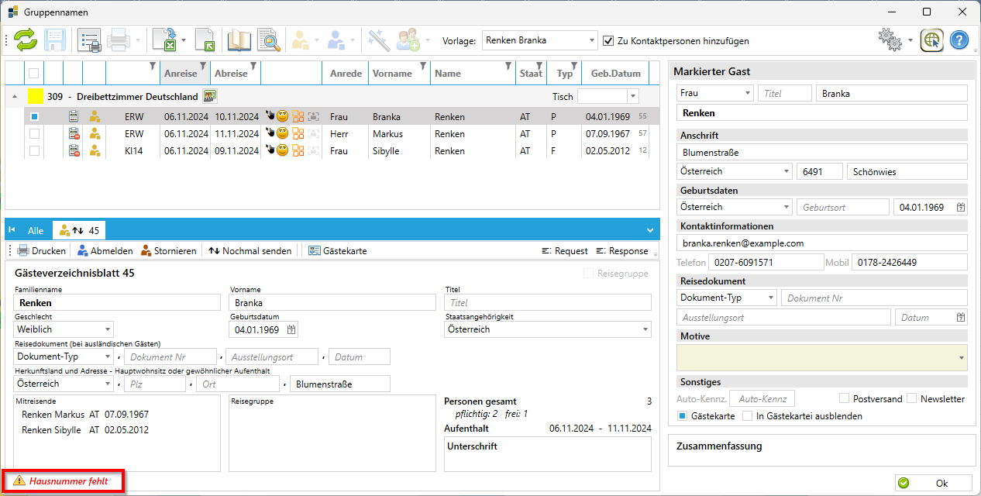Click the globe with cursor icon
The image size is (981, 496).
pyautogui.click(x=931, y=40)
